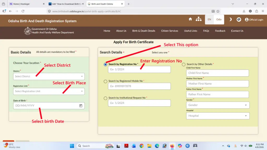Image resolution: width=267 pixels, height=150 pixels.
Task: Open the browser downloads icon
Action: pyautogui.click(x=244, y=11)
